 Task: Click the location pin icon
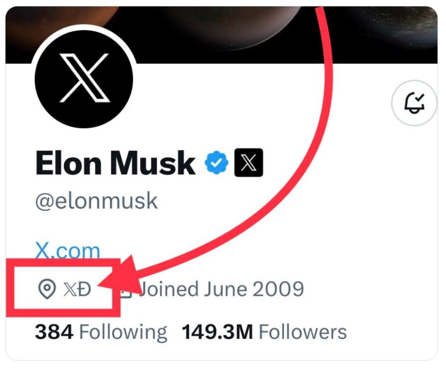coord(47,289)
